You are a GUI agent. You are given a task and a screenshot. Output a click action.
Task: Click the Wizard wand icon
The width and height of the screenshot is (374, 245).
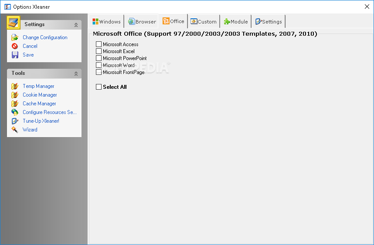coord(15,130)
